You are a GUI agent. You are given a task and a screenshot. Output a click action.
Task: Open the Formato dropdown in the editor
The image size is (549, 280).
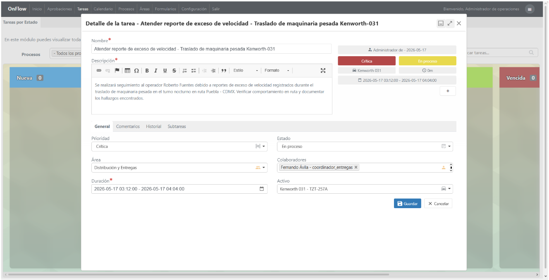click(x=277, y=71)
